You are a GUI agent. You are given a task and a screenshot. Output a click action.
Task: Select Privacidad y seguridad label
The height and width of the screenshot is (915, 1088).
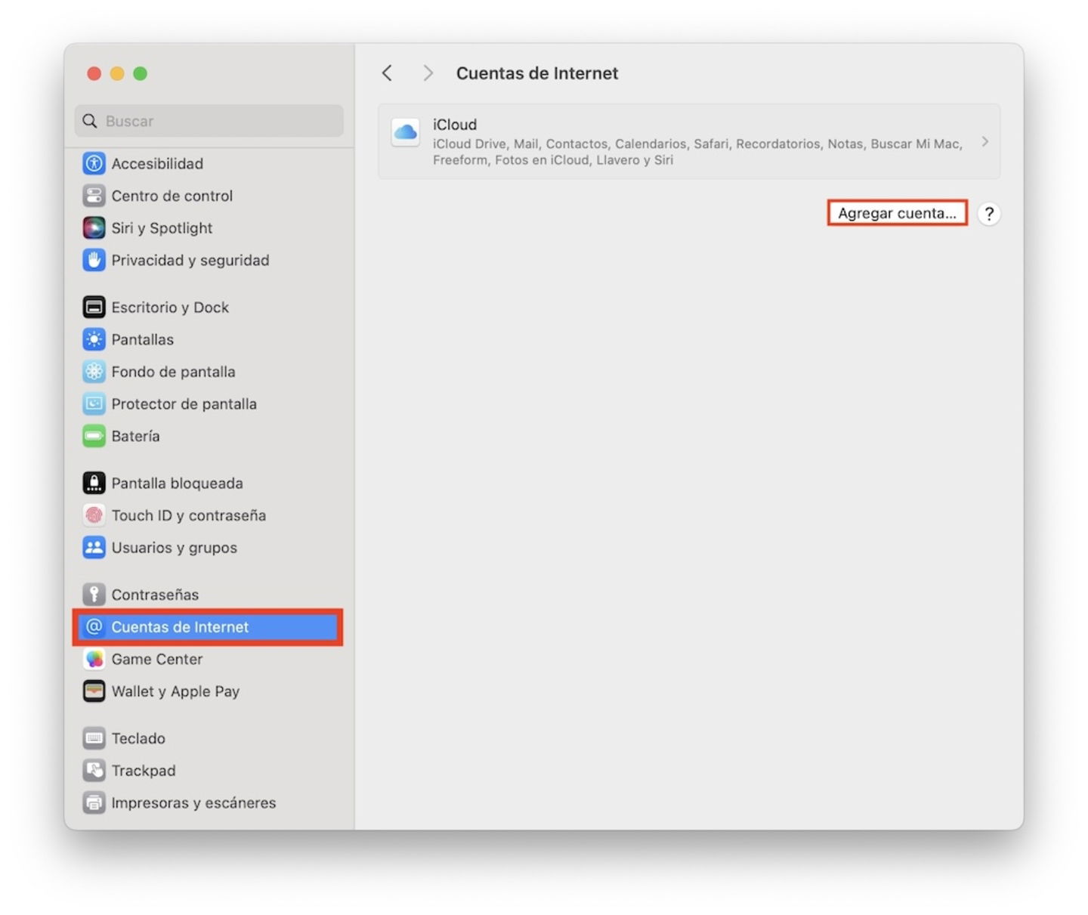[190, 260]
